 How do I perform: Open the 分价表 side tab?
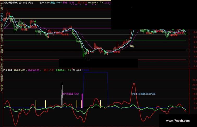(2, 58)
